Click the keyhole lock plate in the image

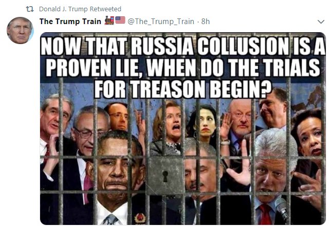coord(165,176)
